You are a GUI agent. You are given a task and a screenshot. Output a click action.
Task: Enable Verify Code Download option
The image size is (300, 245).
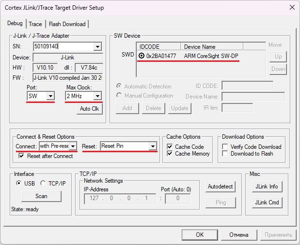pos(225,147)
